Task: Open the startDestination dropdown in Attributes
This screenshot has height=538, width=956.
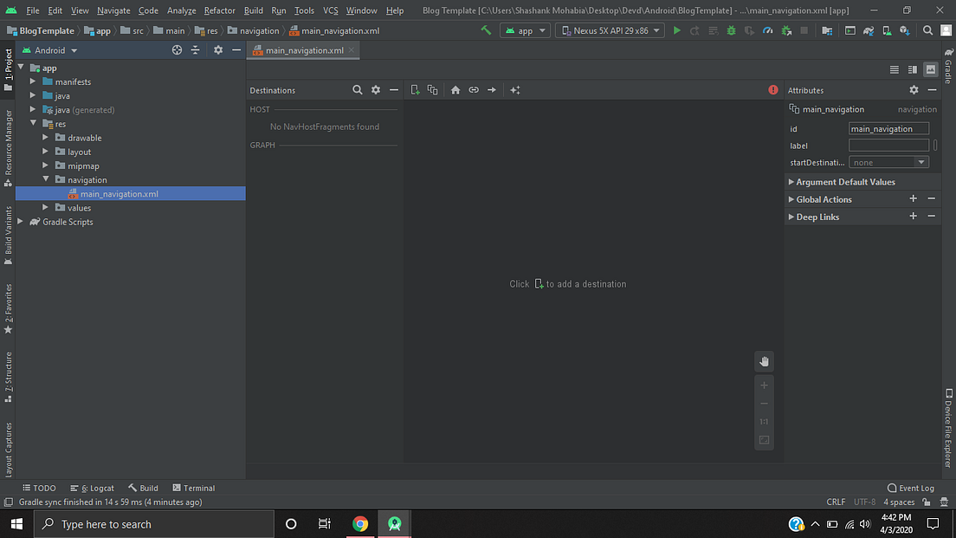Action: pyautogui.click(x=888, y=162)
